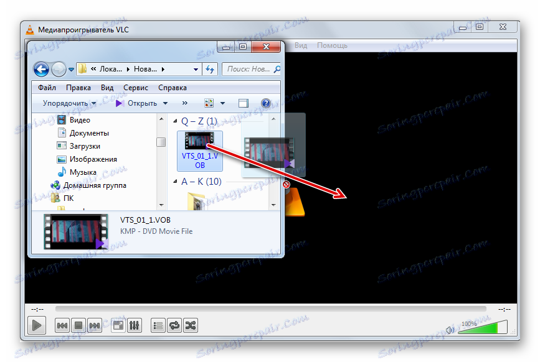The image size is (540, 362).
Task: Open VLC extended settings equalizer
Action: coord(135,325)
